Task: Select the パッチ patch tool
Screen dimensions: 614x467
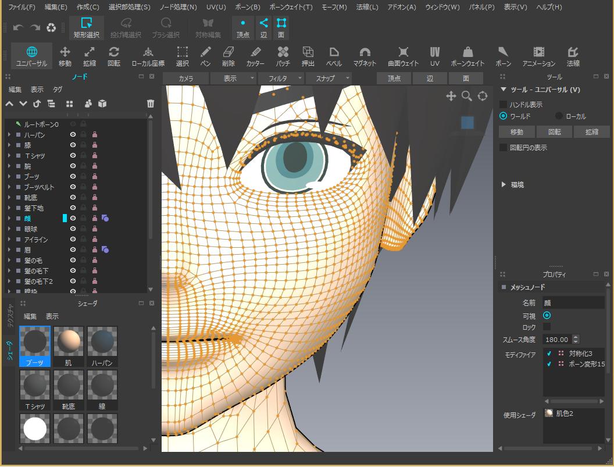Action: [283, 56]
